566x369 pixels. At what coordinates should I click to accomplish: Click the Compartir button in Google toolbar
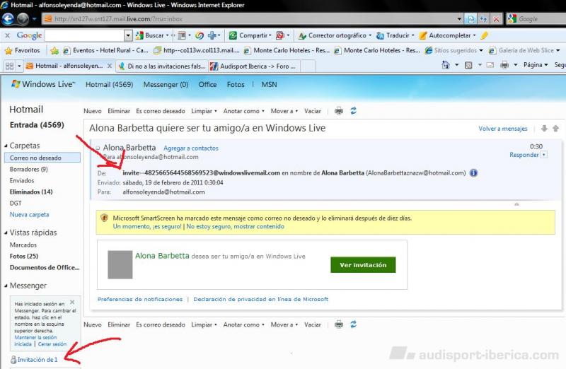(250, 35)
